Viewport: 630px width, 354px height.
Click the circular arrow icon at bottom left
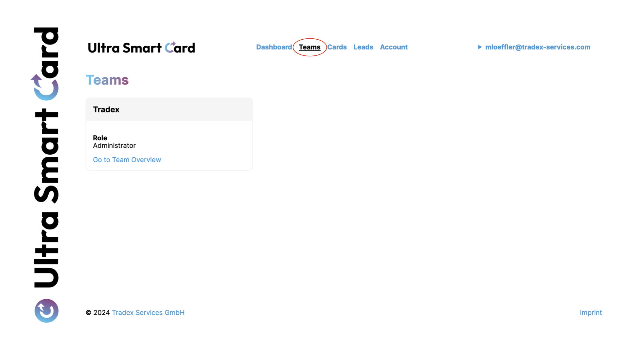coord(46,310)
